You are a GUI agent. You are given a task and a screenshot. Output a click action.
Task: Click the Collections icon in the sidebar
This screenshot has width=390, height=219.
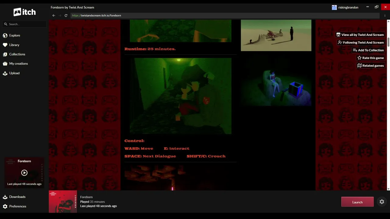(x=5, y=54)
